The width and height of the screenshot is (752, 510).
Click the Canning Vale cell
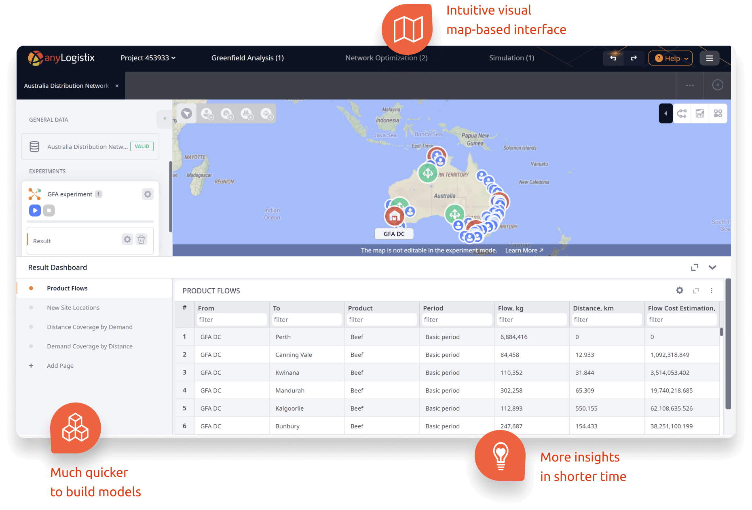(x=307, y=354)
